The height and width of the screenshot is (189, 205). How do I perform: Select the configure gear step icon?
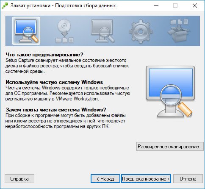(141, 31)
